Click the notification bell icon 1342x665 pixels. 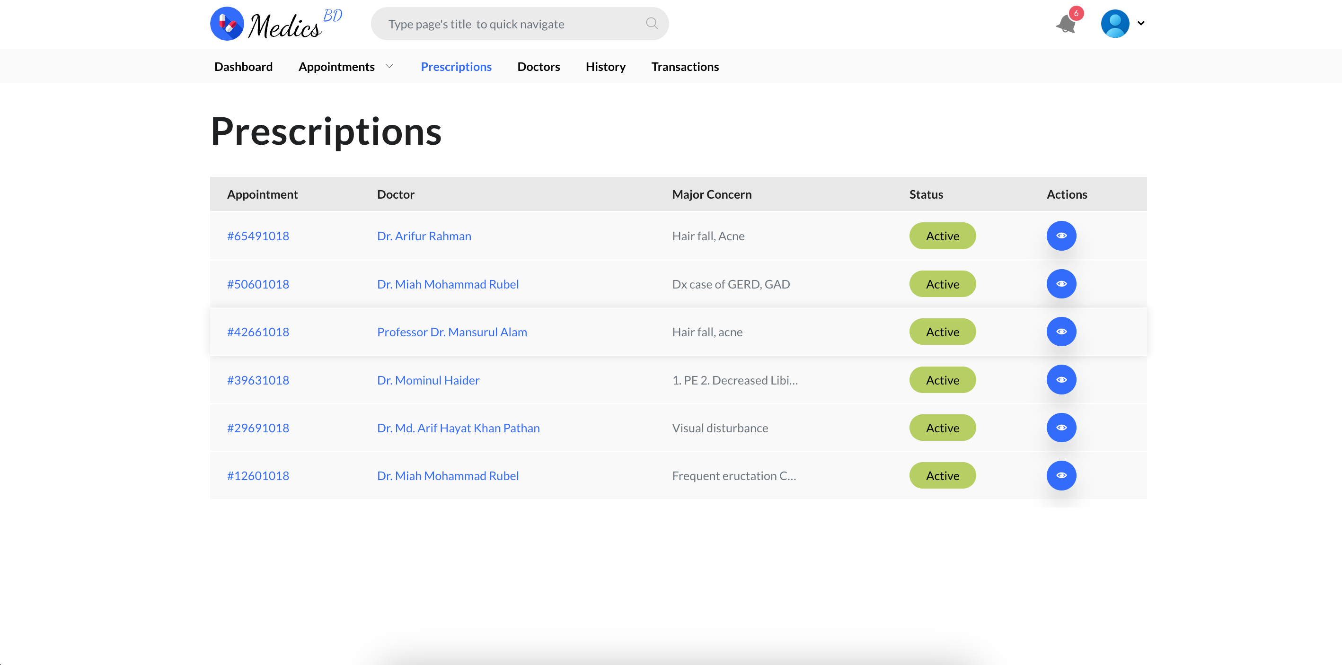pyautogui.click(x=1069, y=23)
